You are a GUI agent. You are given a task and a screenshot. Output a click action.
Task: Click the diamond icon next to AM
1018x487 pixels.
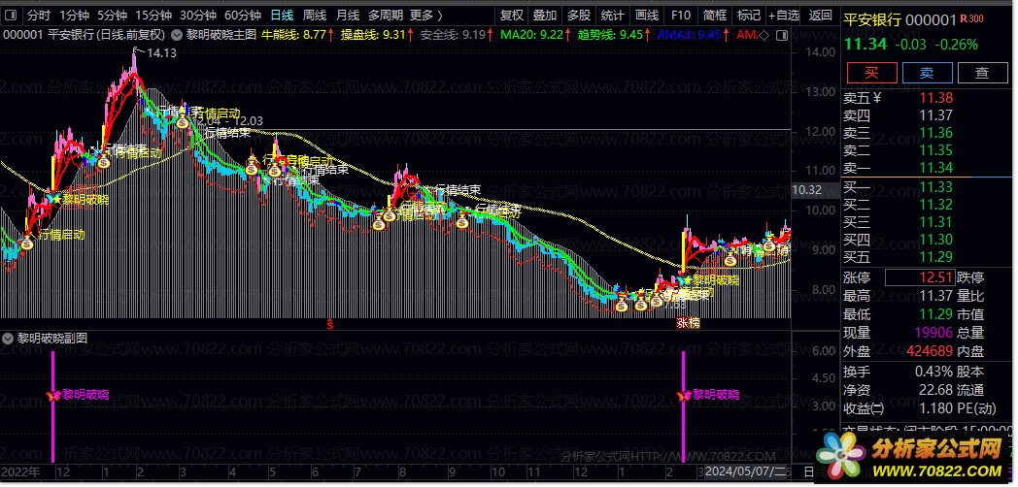pyautogui.click(x=764, y=36)
